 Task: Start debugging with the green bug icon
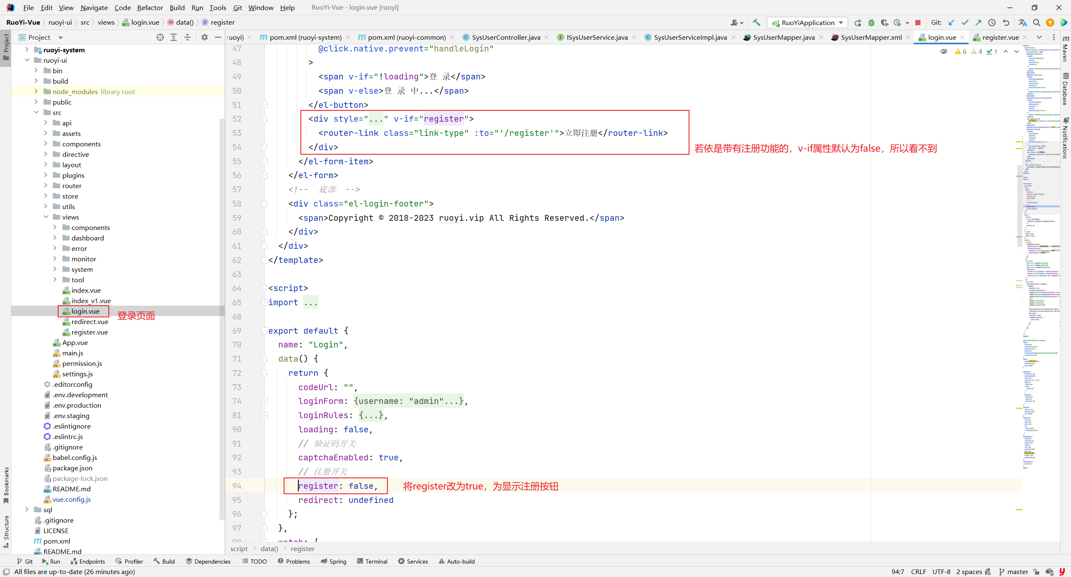pos(871,23)
